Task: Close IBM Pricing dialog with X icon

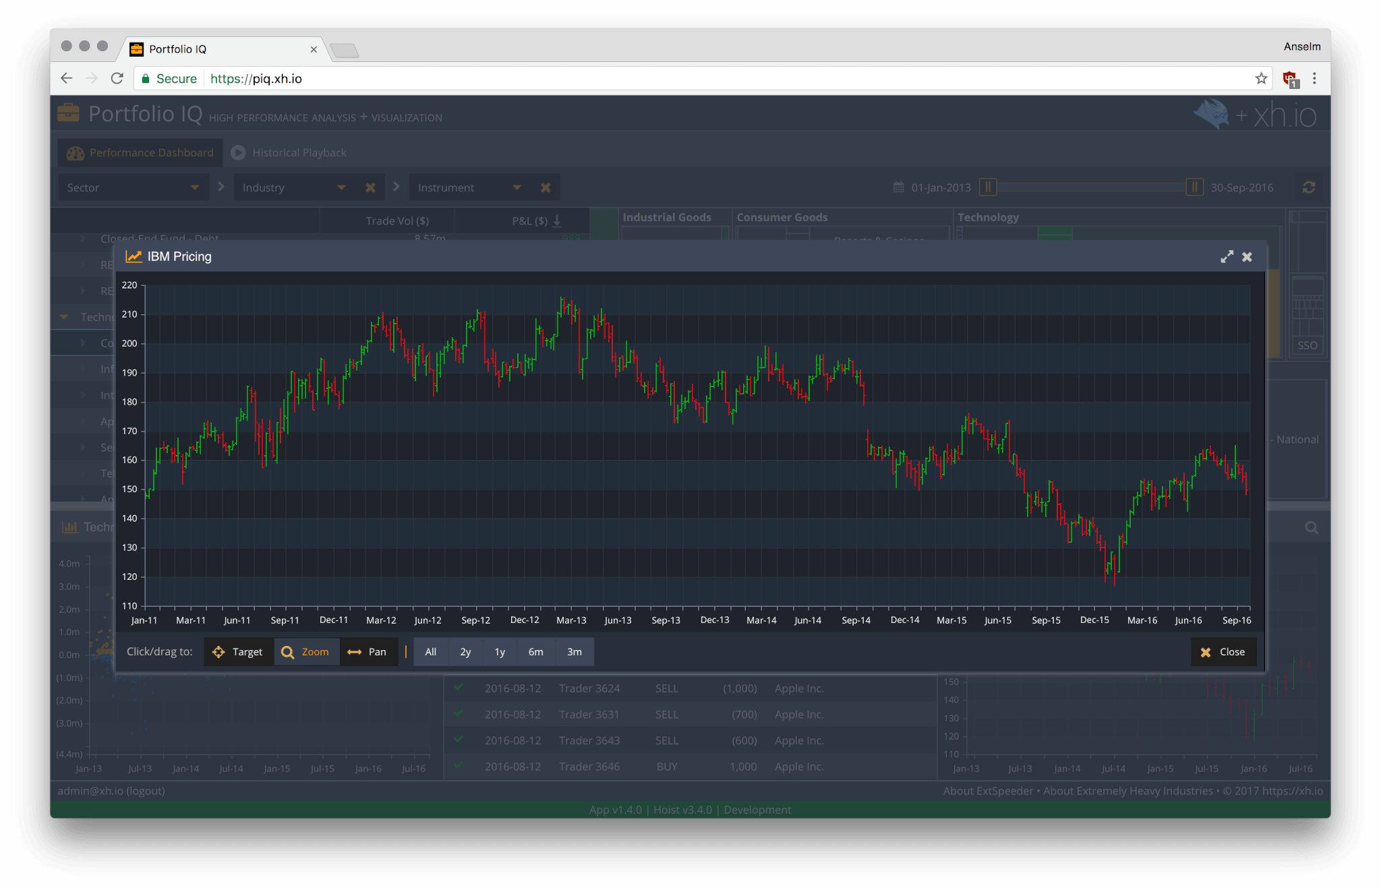Action: point(1247,257)
